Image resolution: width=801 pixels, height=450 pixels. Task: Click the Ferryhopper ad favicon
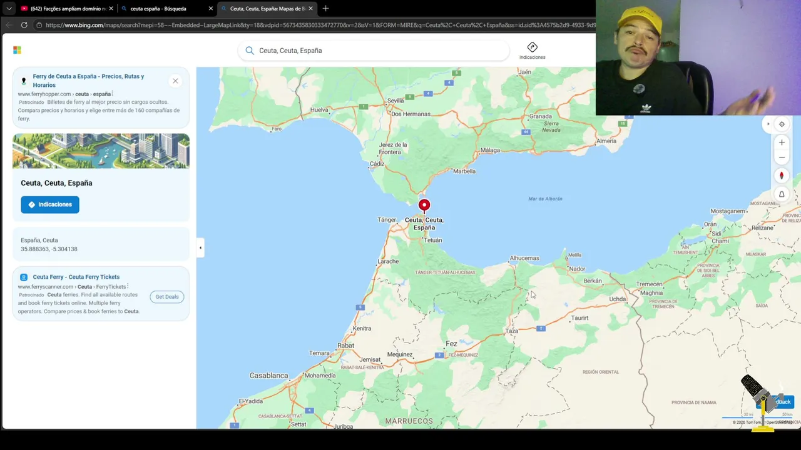point(24,81)
